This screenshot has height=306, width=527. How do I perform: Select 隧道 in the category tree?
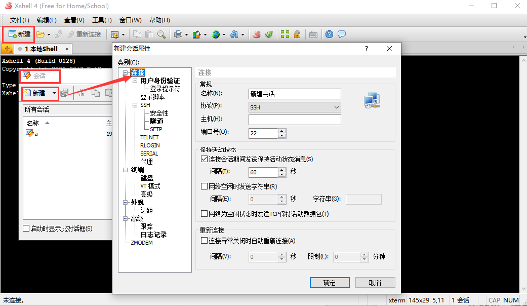(156, 121)
